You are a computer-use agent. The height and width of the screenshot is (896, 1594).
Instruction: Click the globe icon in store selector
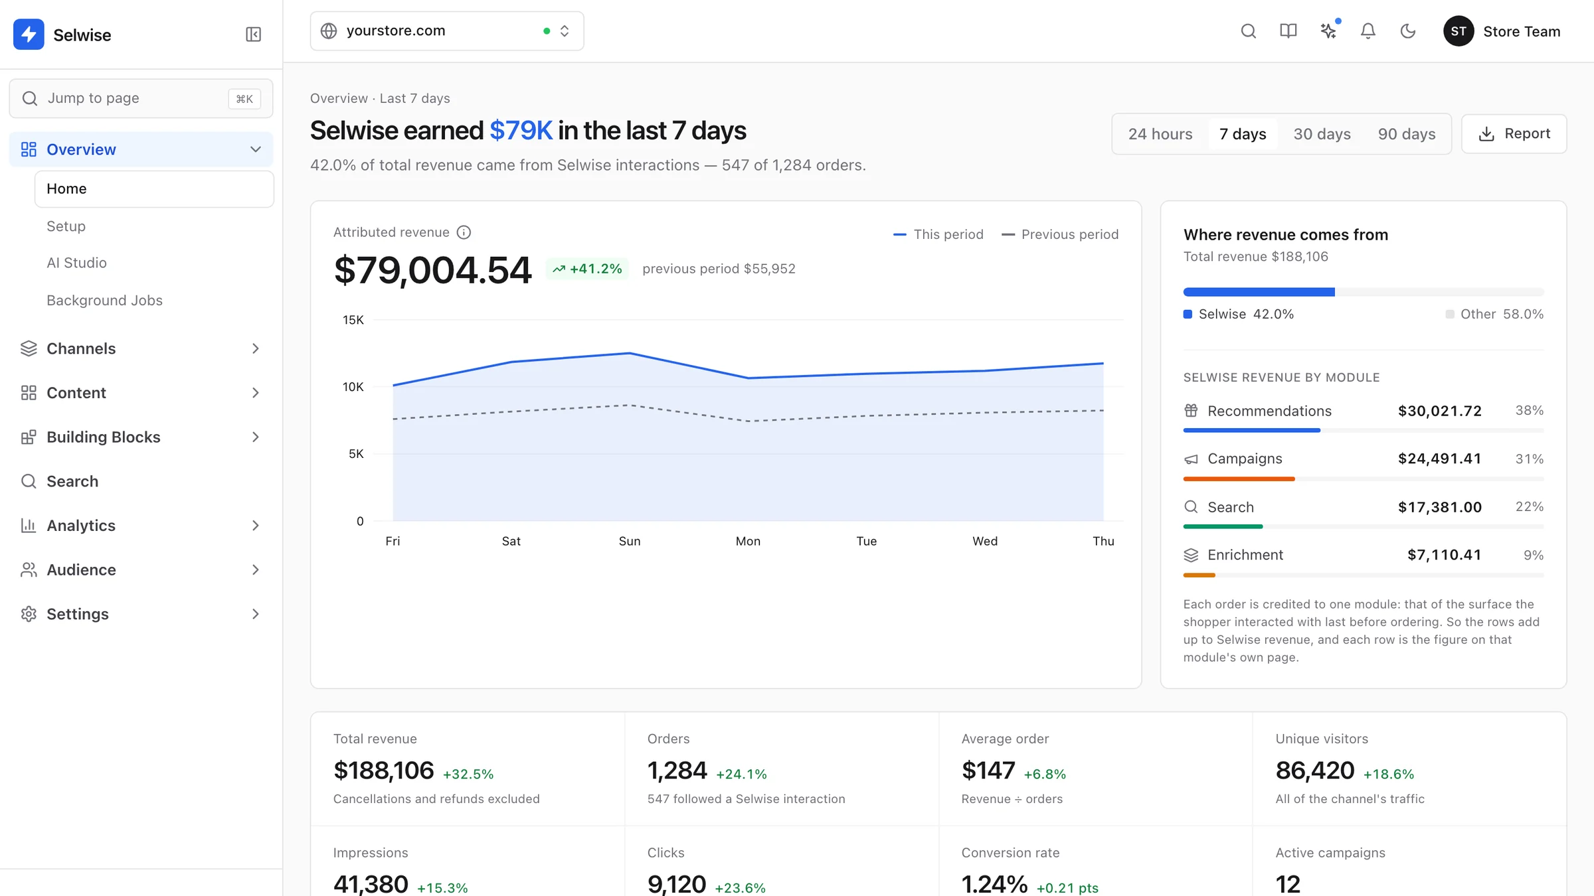click(329, 31)
